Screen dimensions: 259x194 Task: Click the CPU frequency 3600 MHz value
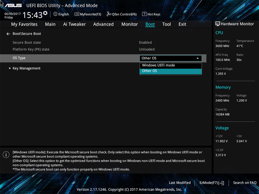tap(222, 46)
